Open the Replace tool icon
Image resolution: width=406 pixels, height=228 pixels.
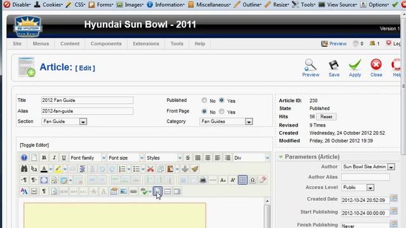pyautogui.click(x=34, y=169)
